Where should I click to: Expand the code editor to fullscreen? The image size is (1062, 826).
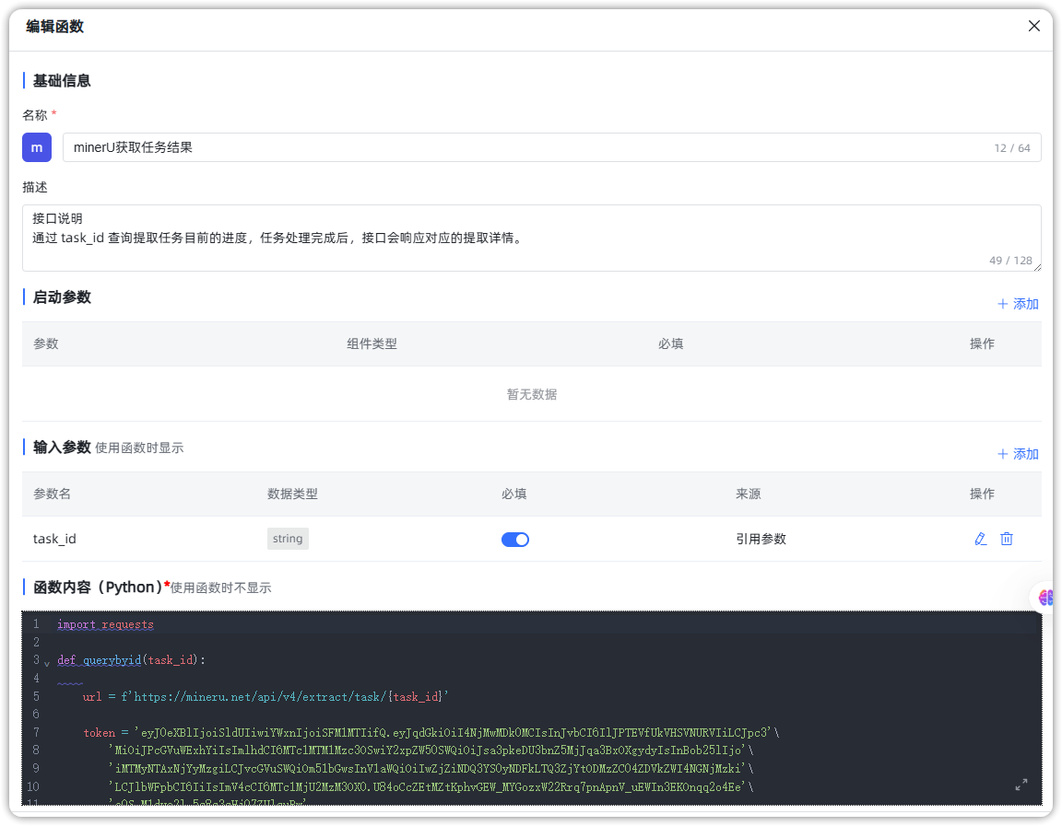[x=1021, y=785]
